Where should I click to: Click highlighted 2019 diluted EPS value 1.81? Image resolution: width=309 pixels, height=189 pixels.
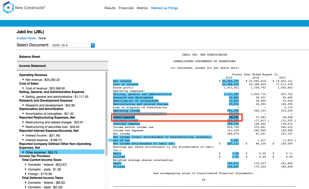[x=236, y=157]
